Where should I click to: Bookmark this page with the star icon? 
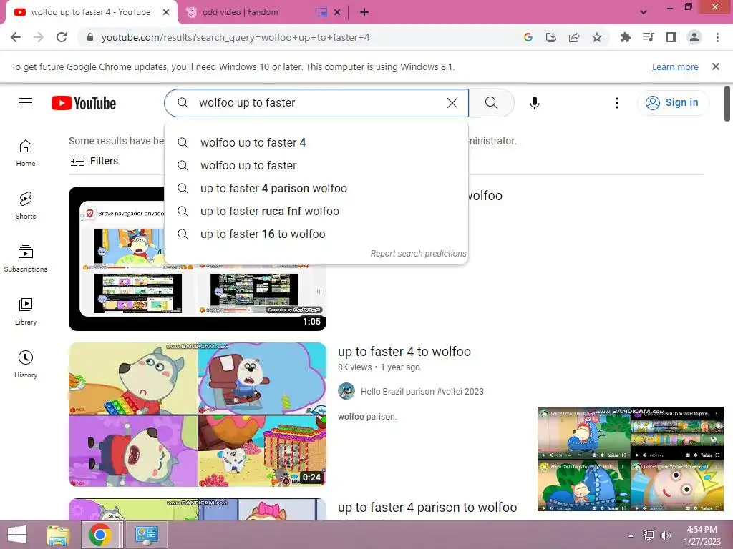(x=597, y=37)
